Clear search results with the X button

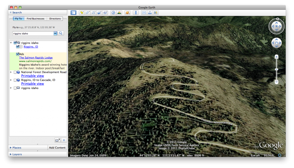point(64,140)
